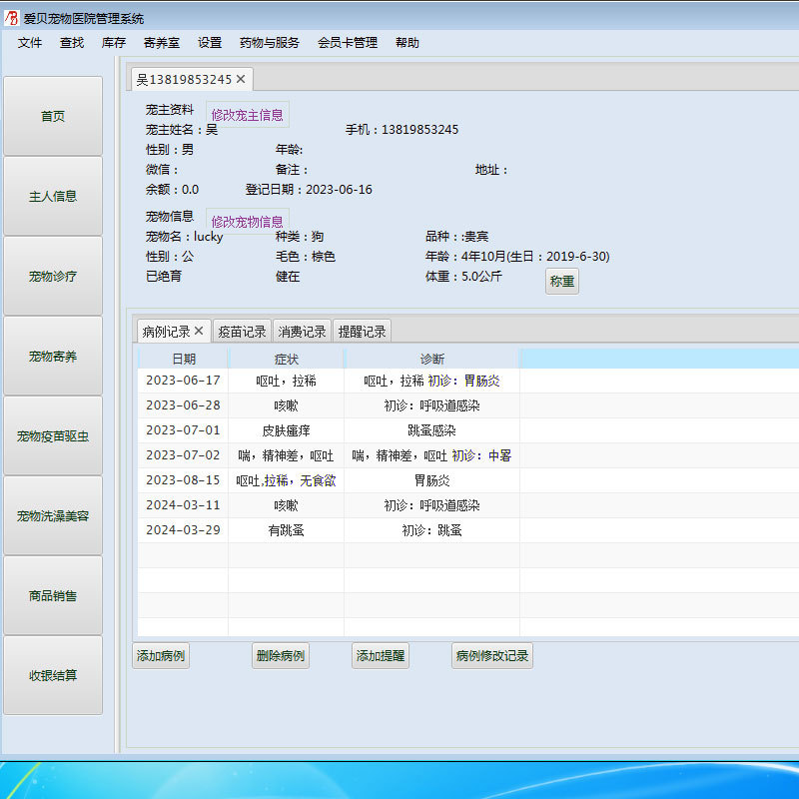
Task: Click the phone number 13819853245 text
Action: [419, 130]
